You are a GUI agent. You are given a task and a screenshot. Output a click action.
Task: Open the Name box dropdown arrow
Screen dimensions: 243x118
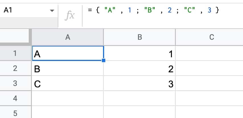tap(52, 11)
